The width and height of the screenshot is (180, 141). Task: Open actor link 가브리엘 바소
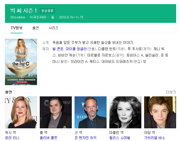coord(155,138)
